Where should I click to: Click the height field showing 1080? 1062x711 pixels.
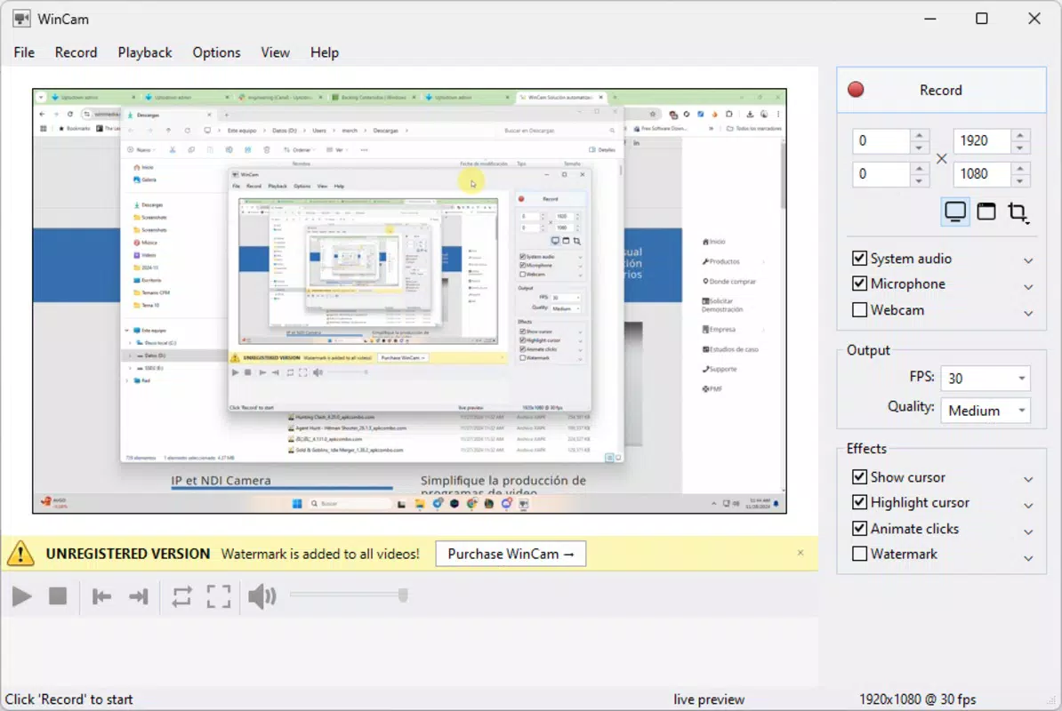coord(982,174)
